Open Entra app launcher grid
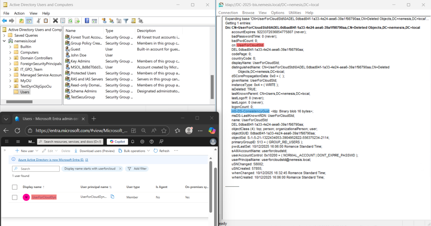This screenshot has height=226, width=431. [7, 141]
